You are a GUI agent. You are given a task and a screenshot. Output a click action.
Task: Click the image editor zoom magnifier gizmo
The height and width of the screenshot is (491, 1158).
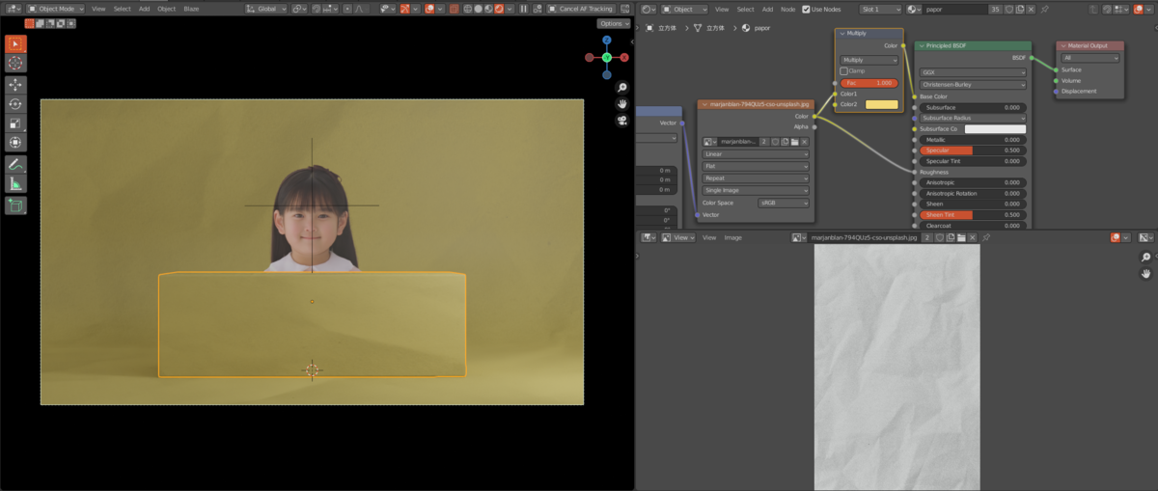point(1145,258)
